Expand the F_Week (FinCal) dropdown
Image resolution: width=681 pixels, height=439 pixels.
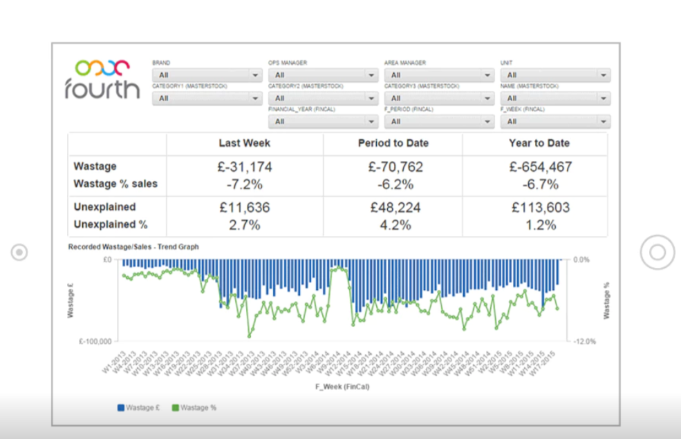click(x=555, y=121)
